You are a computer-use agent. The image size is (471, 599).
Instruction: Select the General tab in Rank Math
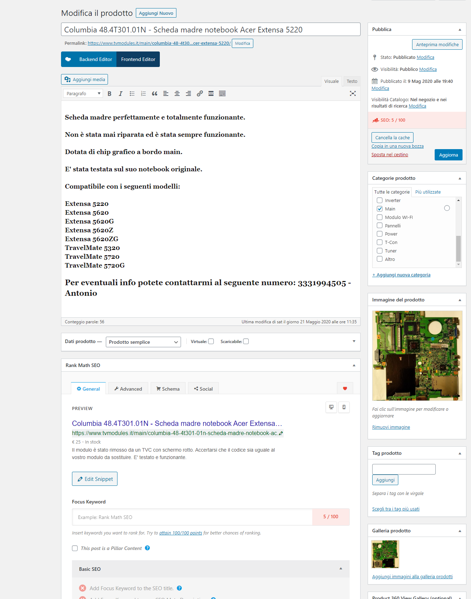[88, 389]
